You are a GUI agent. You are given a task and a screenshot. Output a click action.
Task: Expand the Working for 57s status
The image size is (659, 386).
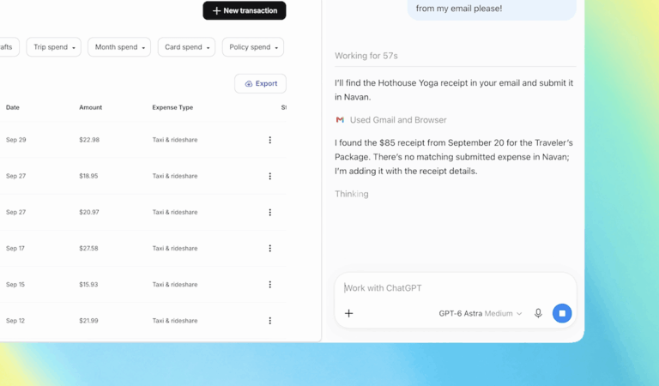[x=366, y=56]
